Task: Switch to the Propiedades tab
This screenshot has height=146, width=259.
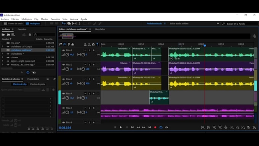Action: (33, 79)
